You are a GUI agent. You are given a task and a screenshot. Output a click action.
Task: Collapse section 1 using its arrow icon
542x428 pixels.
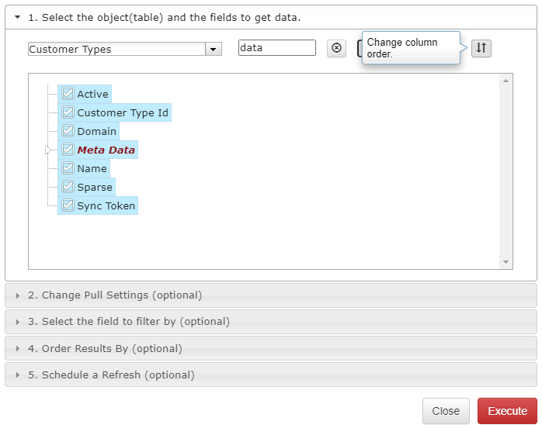point(18,17)
